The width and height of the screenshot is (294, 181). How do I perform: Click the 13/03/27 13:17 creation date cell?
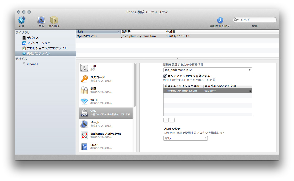pyautogui.click(x=178, y=36)
